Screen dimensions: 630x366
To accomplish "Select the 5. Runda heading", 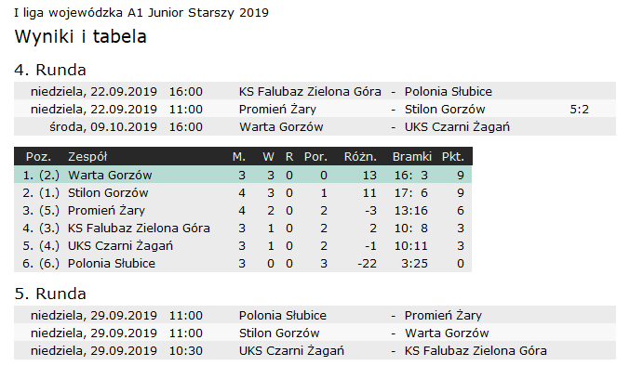I will [50, 294].
